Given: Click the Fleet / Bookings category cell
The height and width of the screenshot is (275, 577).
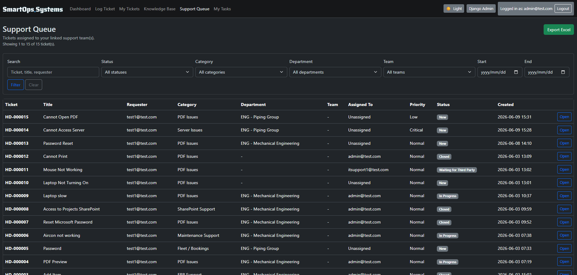Looking at the screenshot, I should [193, 248].
